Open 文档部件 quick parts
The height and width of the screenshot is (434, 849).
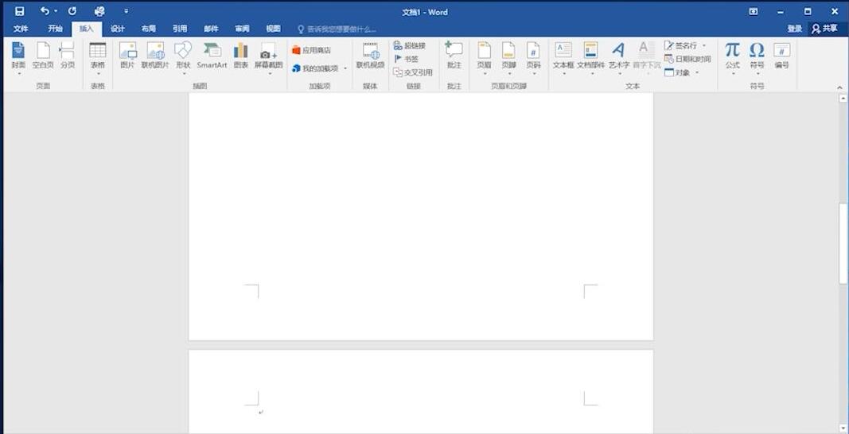[590, 58]
